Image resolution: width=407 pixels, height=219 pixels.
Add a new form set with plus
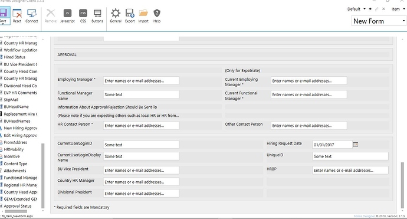coord(370,9)
